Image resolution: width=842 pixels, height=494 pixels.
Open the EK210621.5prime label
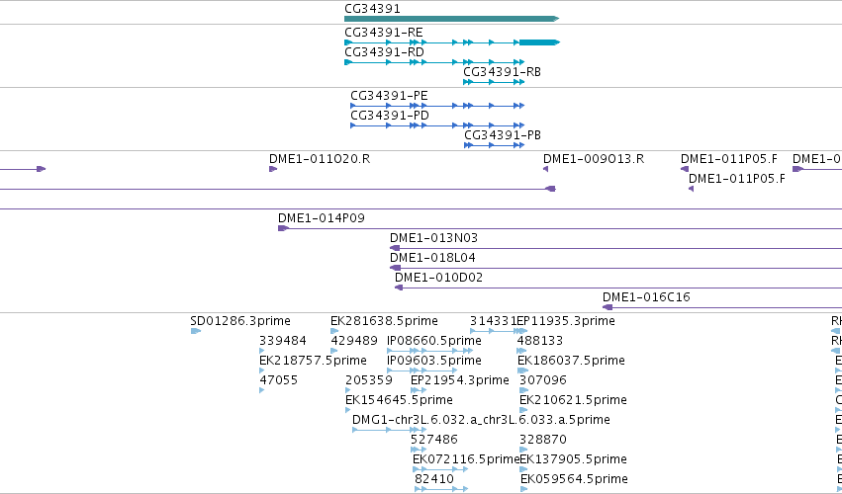[x=573, y=400]
